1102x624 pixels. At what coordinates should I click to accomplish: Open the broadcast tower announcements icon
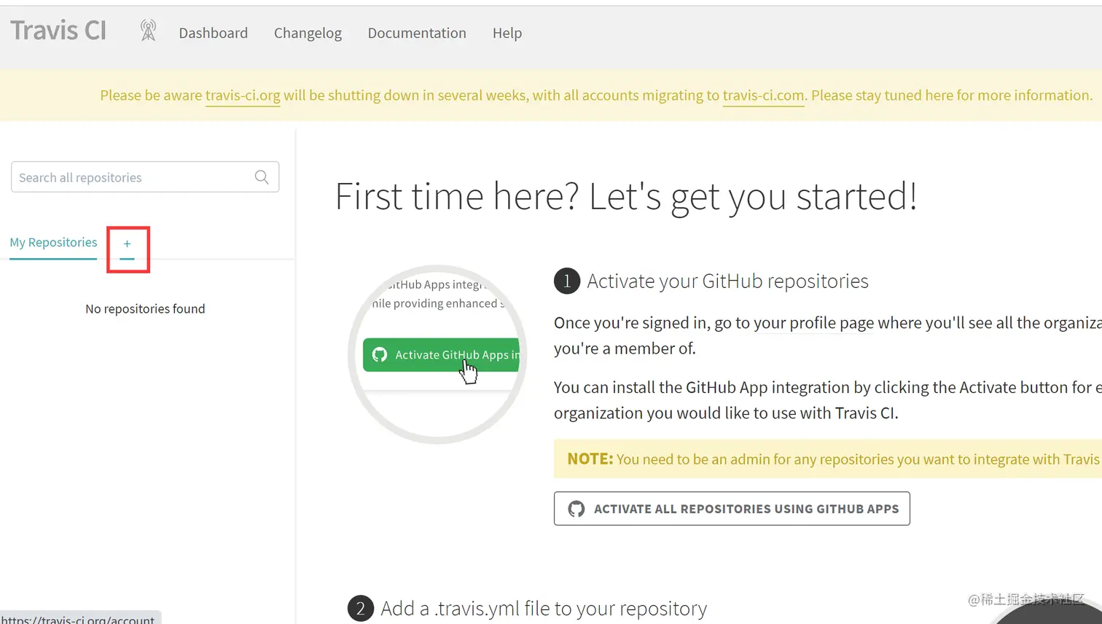(148, 31)
